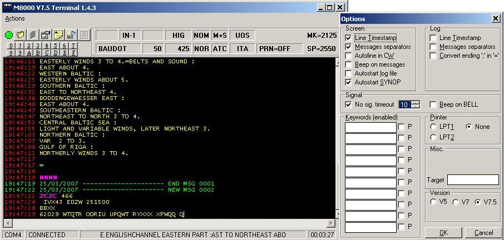
Task: Click memory button 5
Action: pos(56,46)
